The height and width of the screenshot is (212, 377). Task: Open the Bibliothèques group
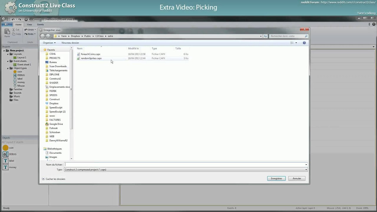pyautogui.click(x=52, y=149)
